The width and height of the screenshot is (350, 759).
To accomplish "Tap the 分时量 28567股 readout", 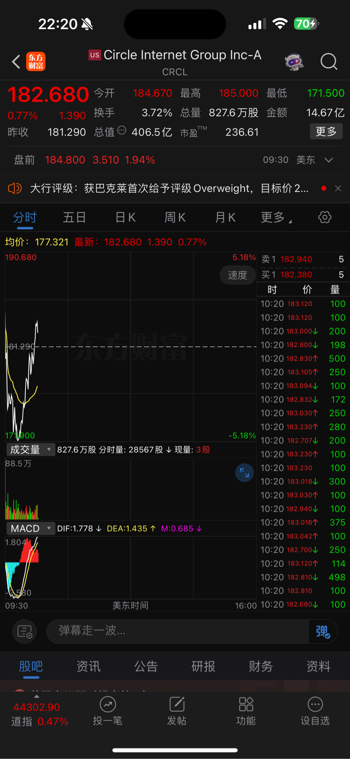I will click(135, 450).
